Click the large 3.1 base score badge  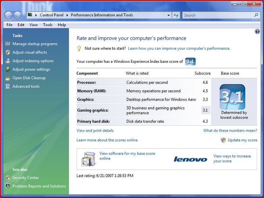(232, 97)
